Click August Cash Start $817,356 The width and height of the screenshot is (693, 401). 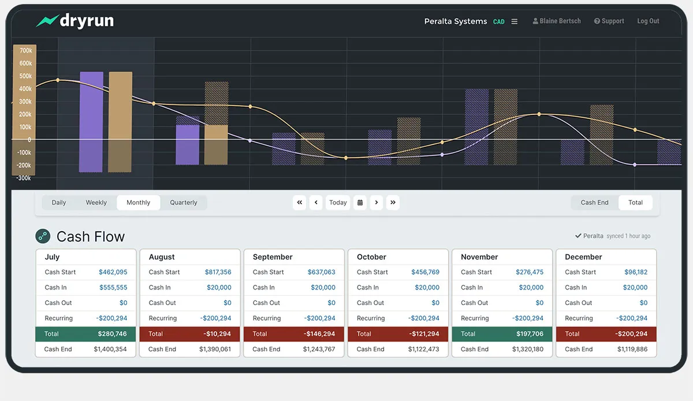click(x=218, y=272)
